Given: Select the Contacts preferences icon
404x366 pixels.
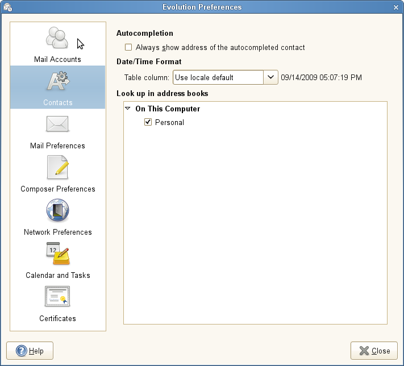Looking at the screenshot, I should 58,81.
